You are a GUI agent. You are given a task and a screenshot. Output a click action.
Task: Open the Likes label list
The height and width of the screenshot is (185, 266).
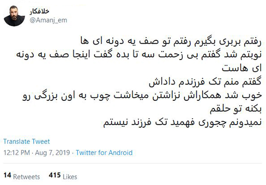(x=70, y=177)
